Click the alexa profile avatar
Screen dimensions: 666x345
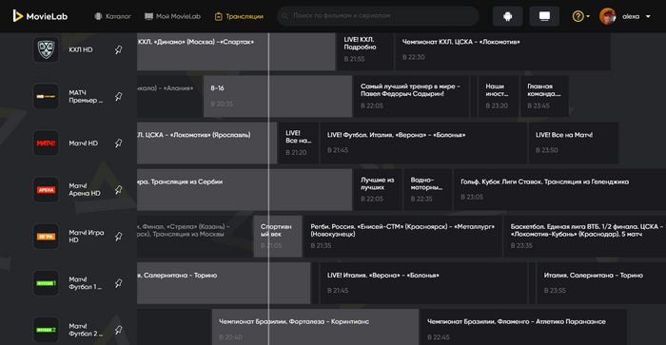point(607,16)
